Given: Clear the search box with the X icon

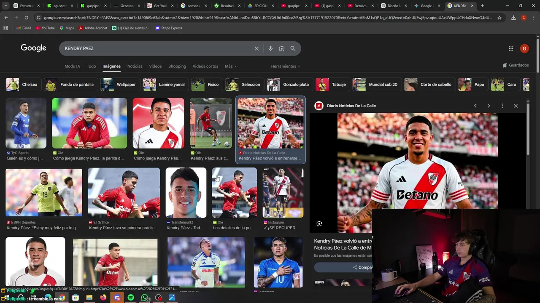Looking at the screenshot, I should pyautogui.click(x=256, y=48).
